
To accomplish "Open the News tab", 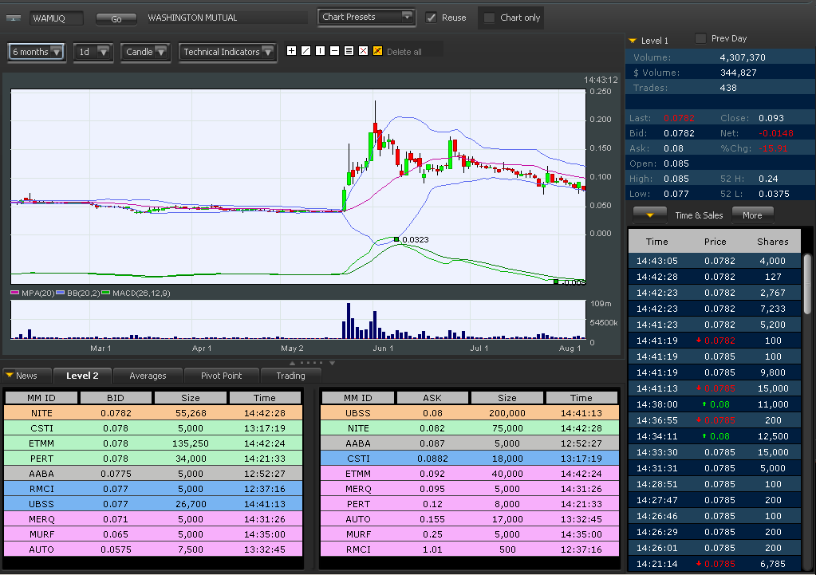I will 26,376.
